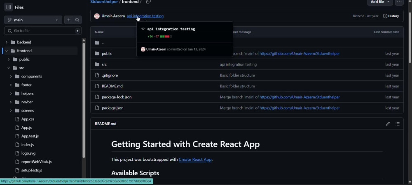Click Umair-Azeem avatar in commit bar
The height and width of the screenshot is (185, 412).
tap(97, 16)
